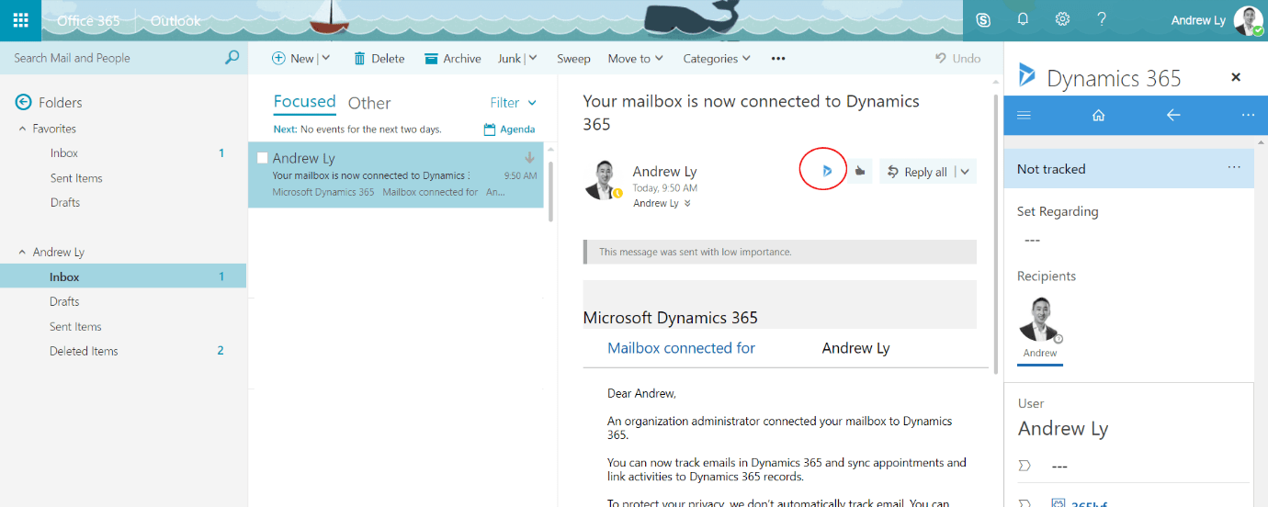This screenshot has width=1268, height=507.
Task: Open the Move to dropdown
Action: pyautogui.click(x=635, y=58)
